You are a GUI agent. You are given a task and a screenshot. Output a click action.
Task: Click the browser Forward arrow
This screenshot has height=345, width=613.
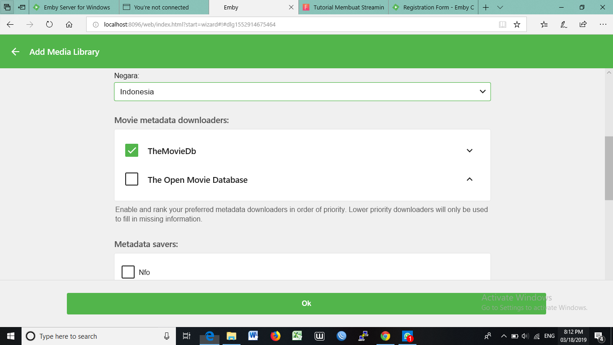tap(30, 25)
